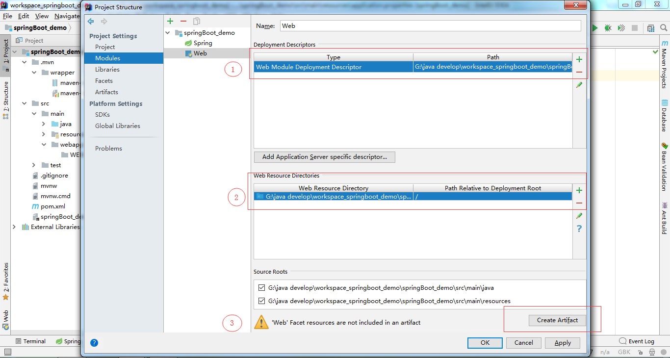Click the Name field containing Web
670x358 pixels.
[x=430, y=26]
